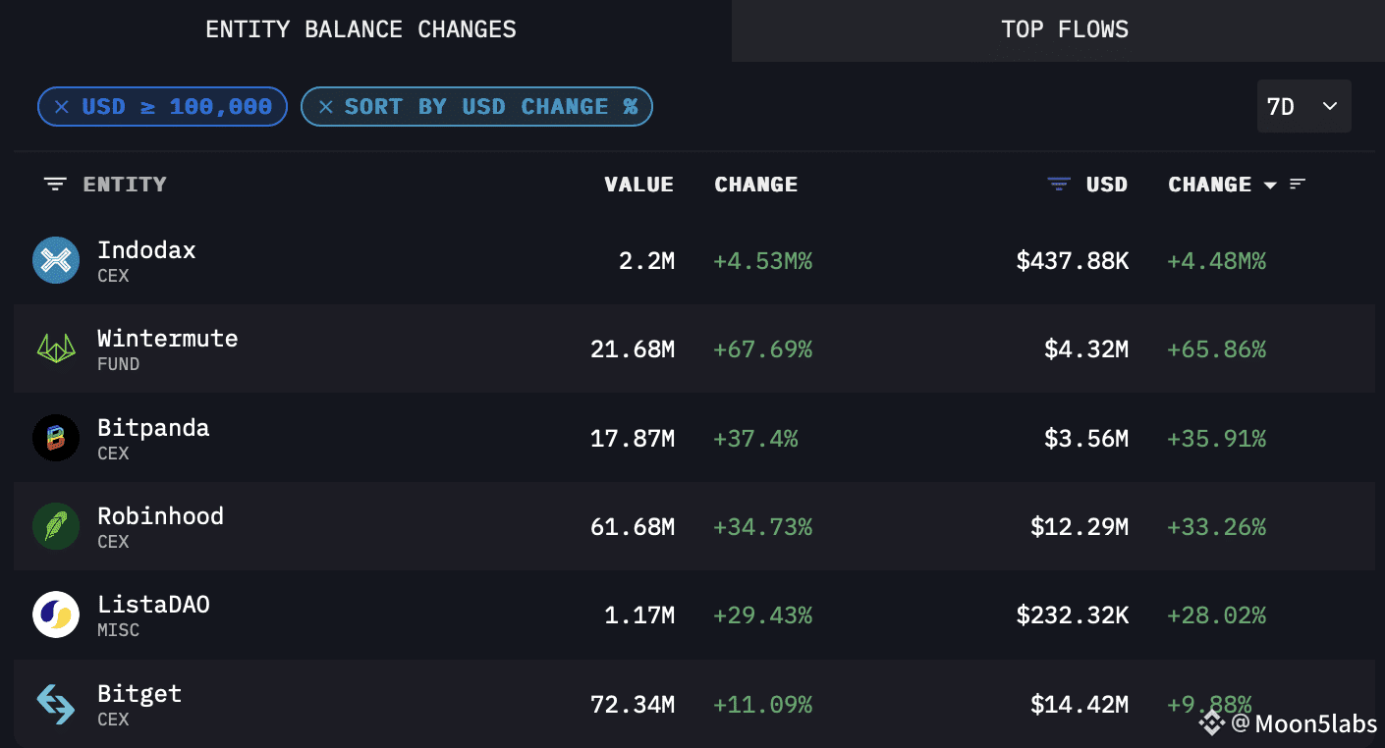Click the Indodax exchange logo icon

(x=56, y=260)
